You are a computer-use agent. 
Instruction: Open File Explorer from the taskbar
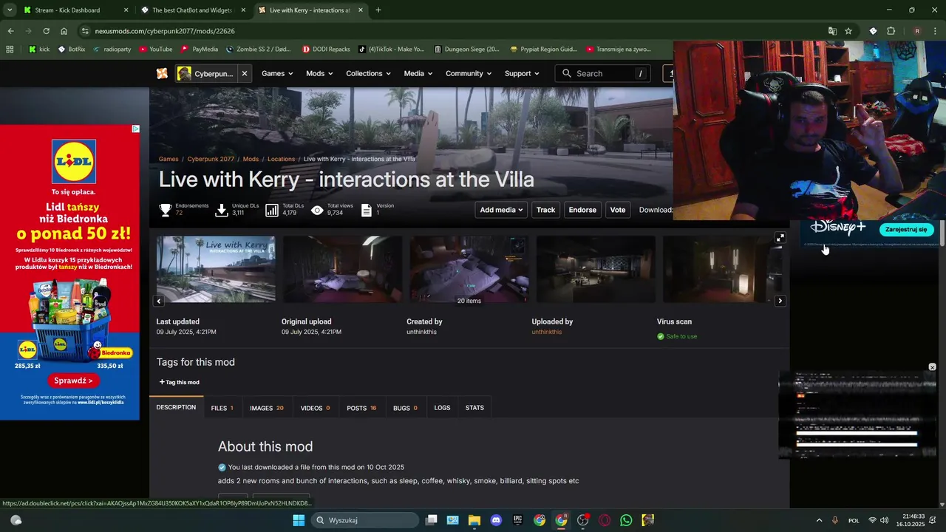[x=474, y=520]
